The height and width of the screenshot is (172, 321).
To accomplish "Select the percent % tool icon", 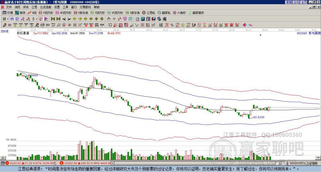I will 172,25.
